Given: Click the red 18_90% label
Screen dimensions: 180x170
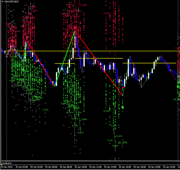Looking at the screenshot, I should 106,13.
